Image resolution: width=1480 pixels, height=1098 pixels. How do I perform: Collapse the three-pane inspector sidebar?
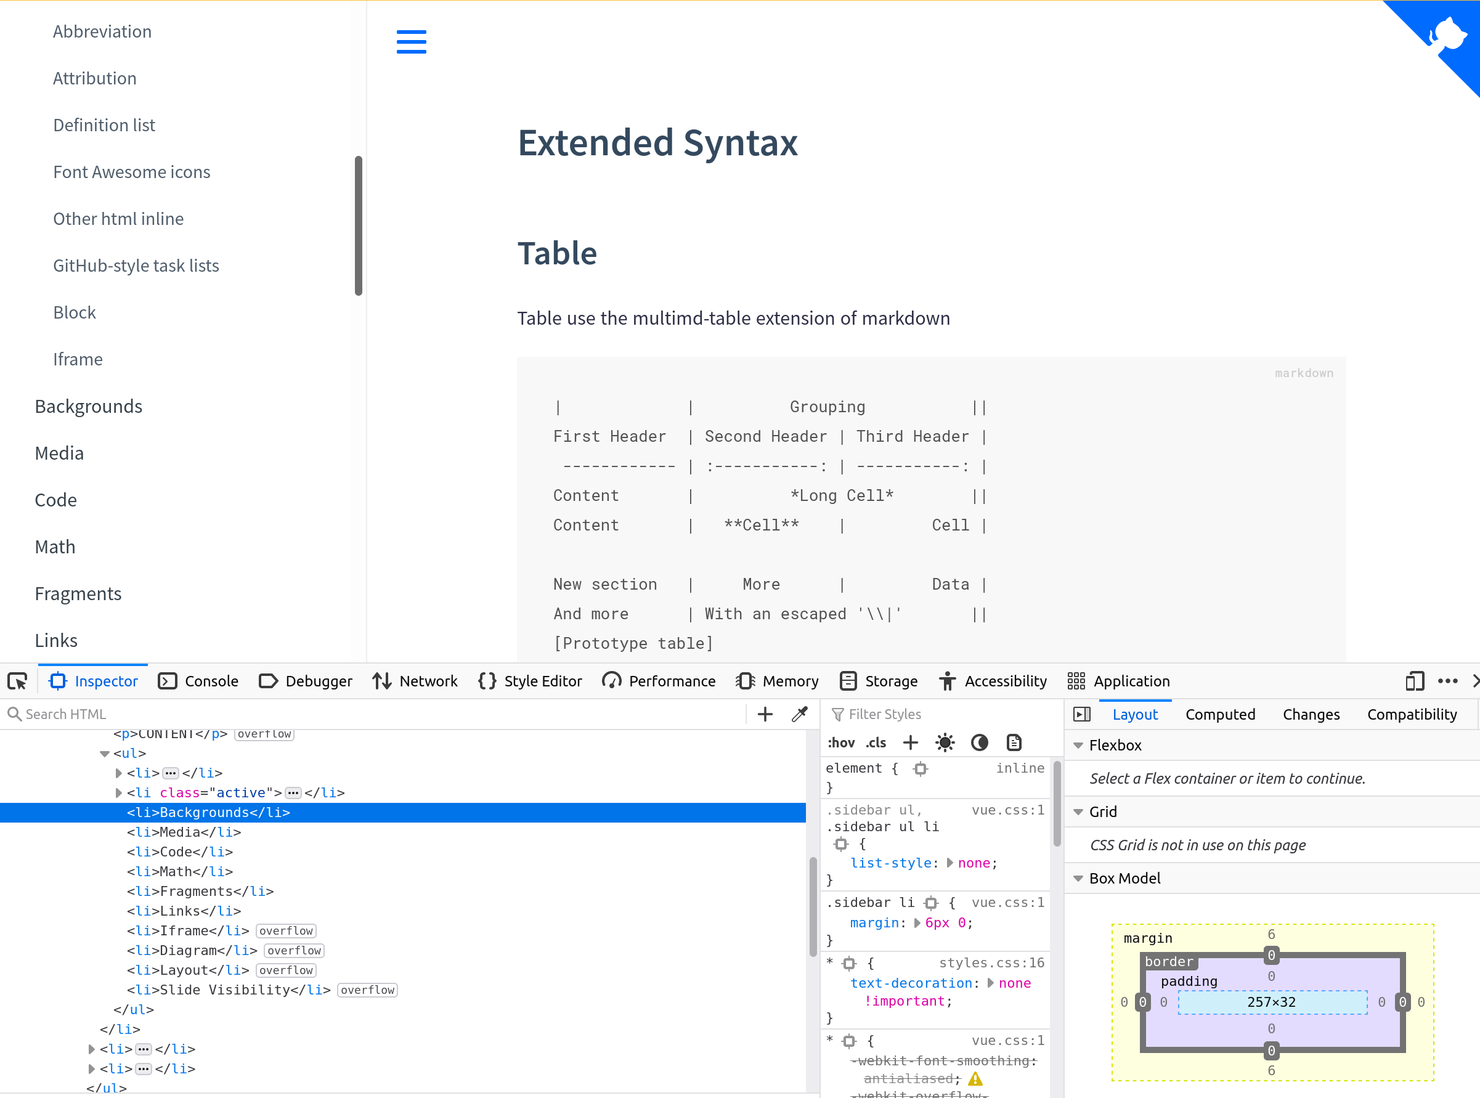[x=1082, y=715]
